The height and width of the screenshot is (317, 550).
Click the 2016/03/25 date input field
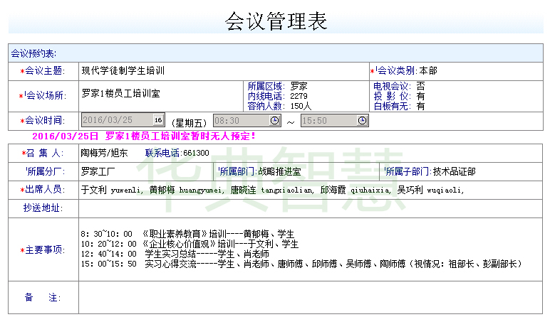coord(123,120)
